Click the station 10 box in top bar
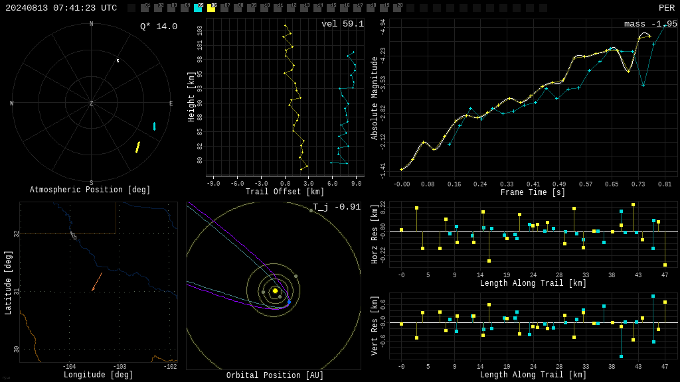This screenshot has height=382, width=680. click(x=264, y=8)
